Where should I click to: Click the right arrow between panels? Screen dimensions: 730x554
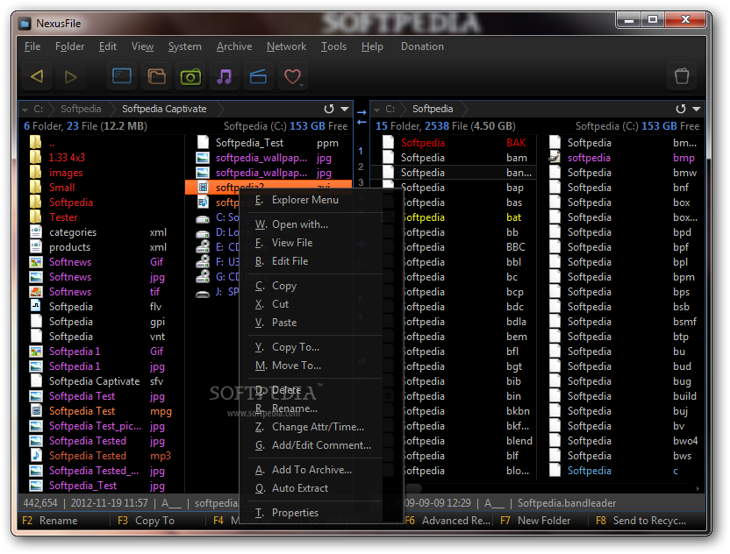coord(361,112)
